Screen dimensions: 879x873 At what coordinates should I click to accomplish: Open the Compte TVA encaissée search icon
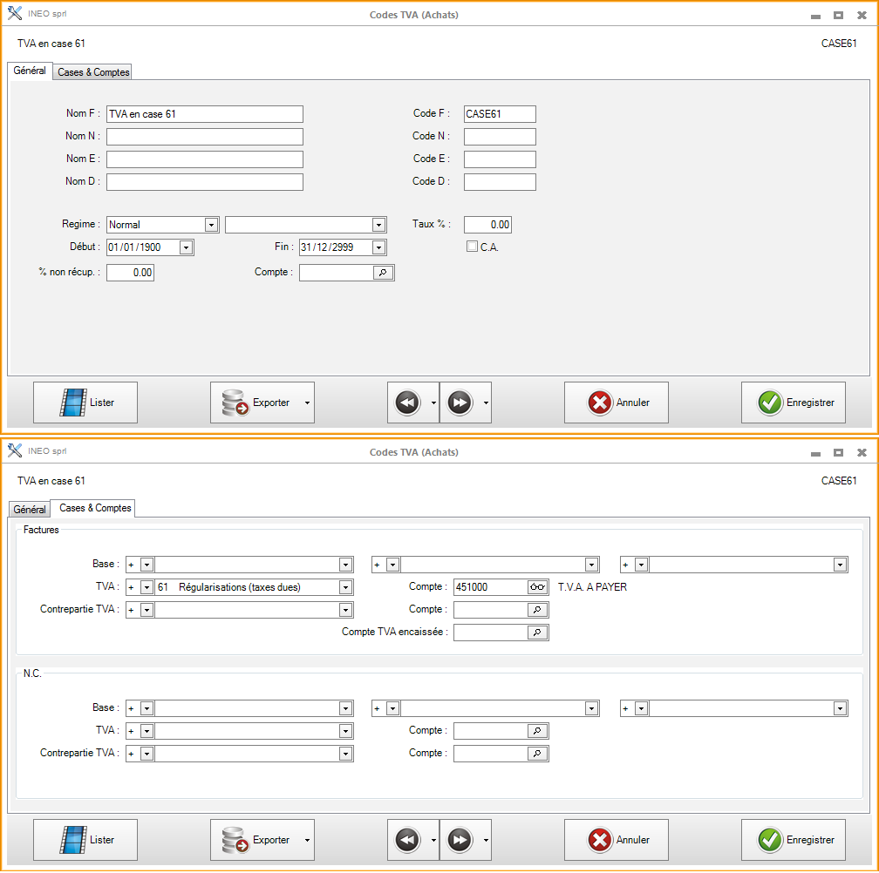pyautogui.click(x=538, y=633)
